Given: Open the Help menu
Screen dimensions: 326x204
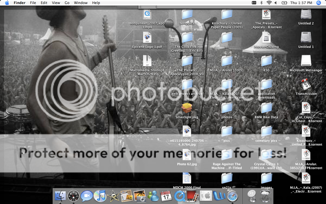Looking at the screenshot, I should [96, 3].
